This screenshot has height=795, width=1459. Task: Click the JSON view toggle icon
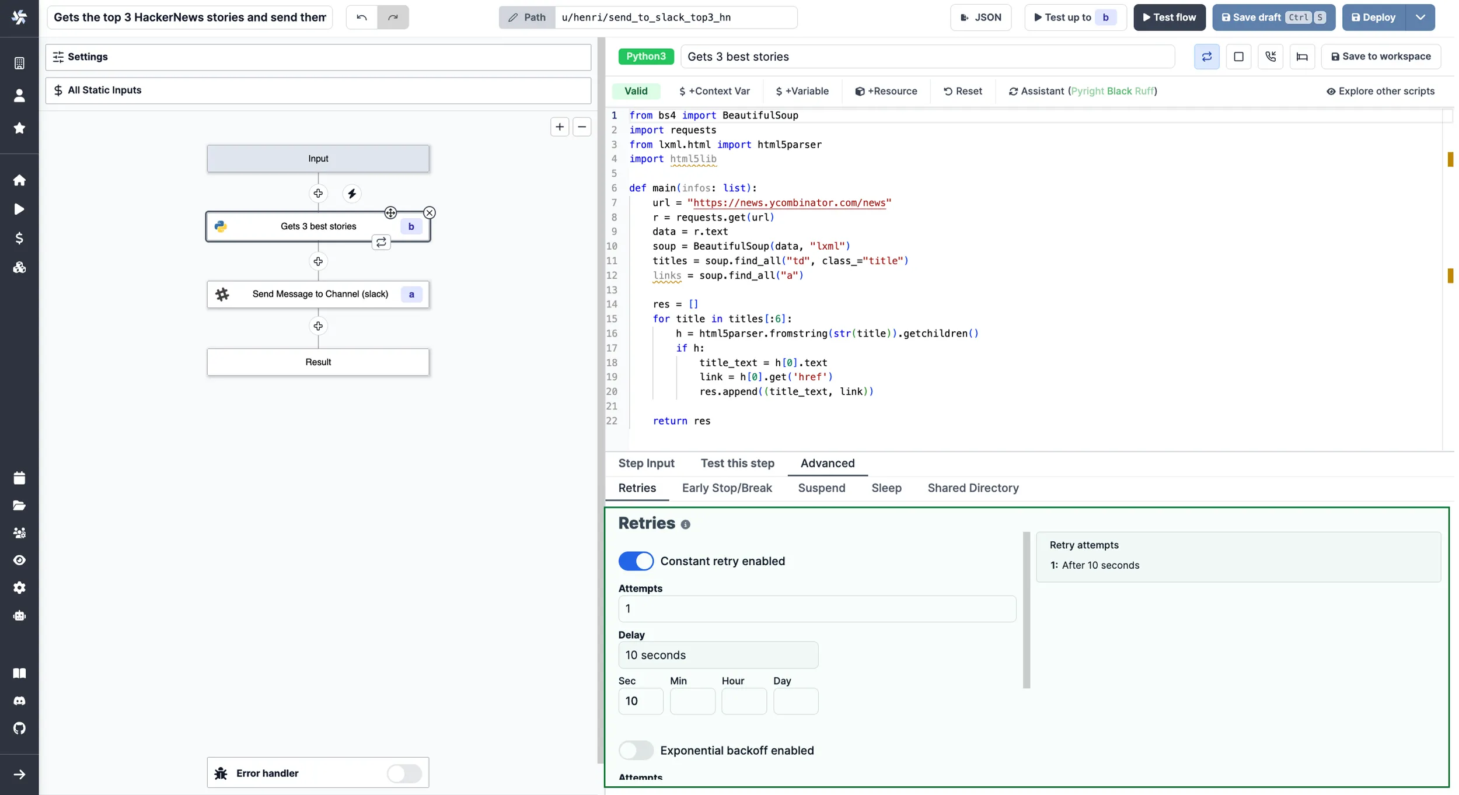[978, 17]
